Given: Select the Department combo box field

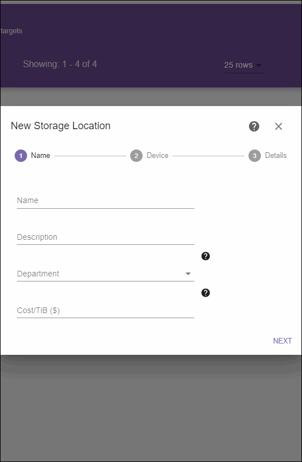Looking at the screenshot, I should coord(106,274).
